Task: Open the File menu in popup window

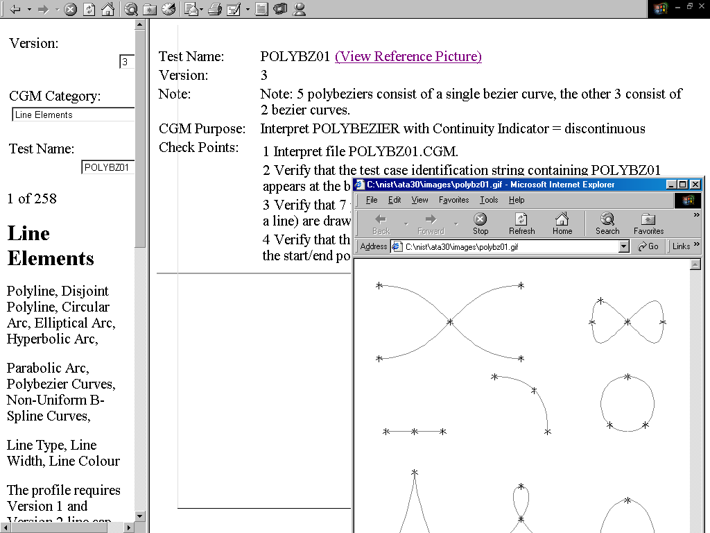Action: click(372, 200)
